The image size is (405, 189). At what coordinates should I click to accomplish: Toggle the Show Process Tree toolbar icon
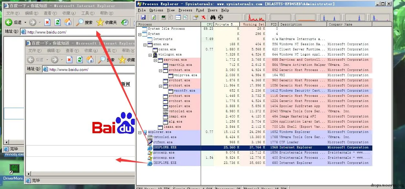[171, 17]
